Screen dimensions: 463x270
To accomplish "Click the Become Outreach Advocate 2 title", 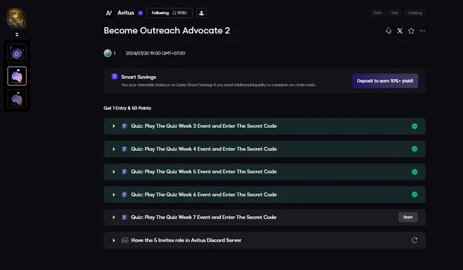I will (x=167, y=31).
